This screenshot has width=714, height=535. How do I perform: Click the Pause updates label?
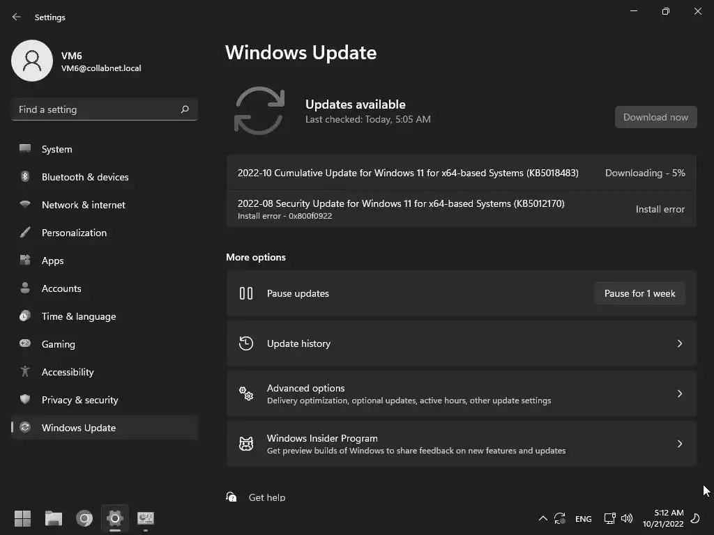pyautogui.click(x=298, y=293)
